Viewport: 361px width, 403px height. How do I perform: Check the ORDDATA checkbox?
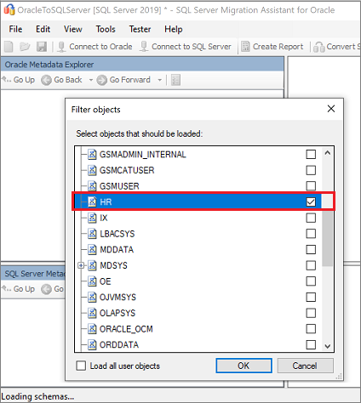tap(311, 345)
